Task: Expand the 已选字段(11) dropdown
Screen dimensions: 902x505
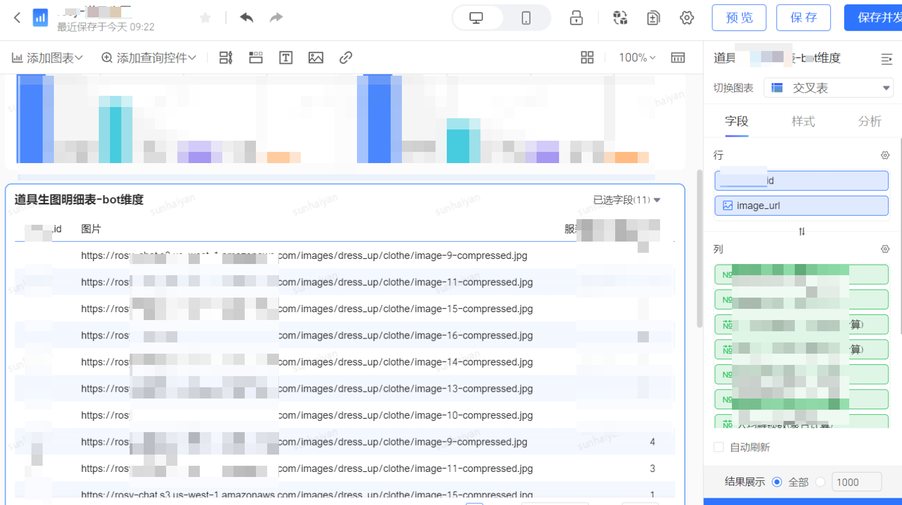Action: (626, 200)
